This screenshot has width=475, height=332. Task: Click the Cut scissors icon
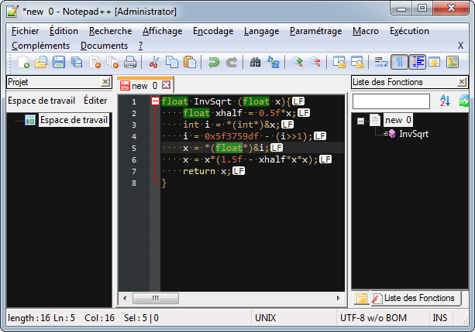(154, 62)
